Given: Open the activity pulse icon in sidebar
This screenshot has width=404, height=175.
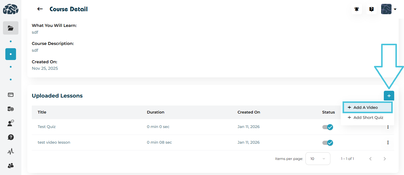Looking at the screenshot, I should [x=11, y=152].
